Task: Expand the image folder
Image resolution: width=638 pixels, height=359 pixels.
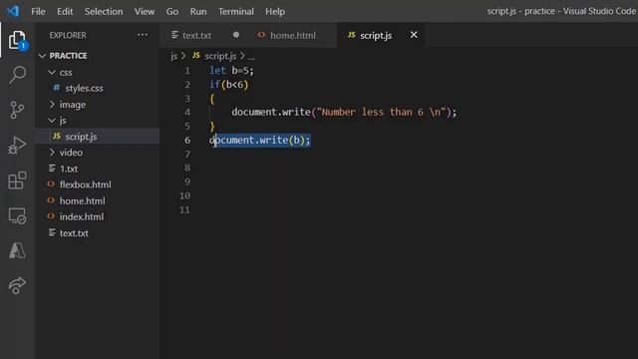Action: pyautogui.click(x=52, y=105)
